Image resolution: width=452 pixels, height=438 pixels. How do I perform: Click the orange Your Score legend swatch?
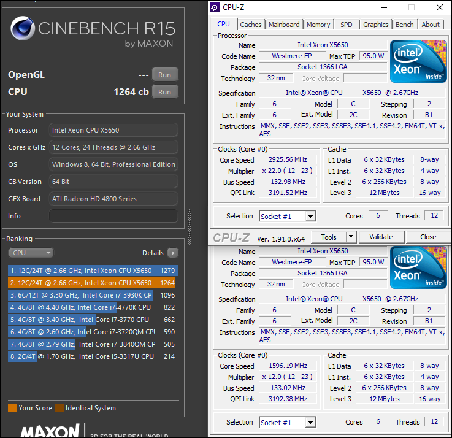(x=12, y=408)
